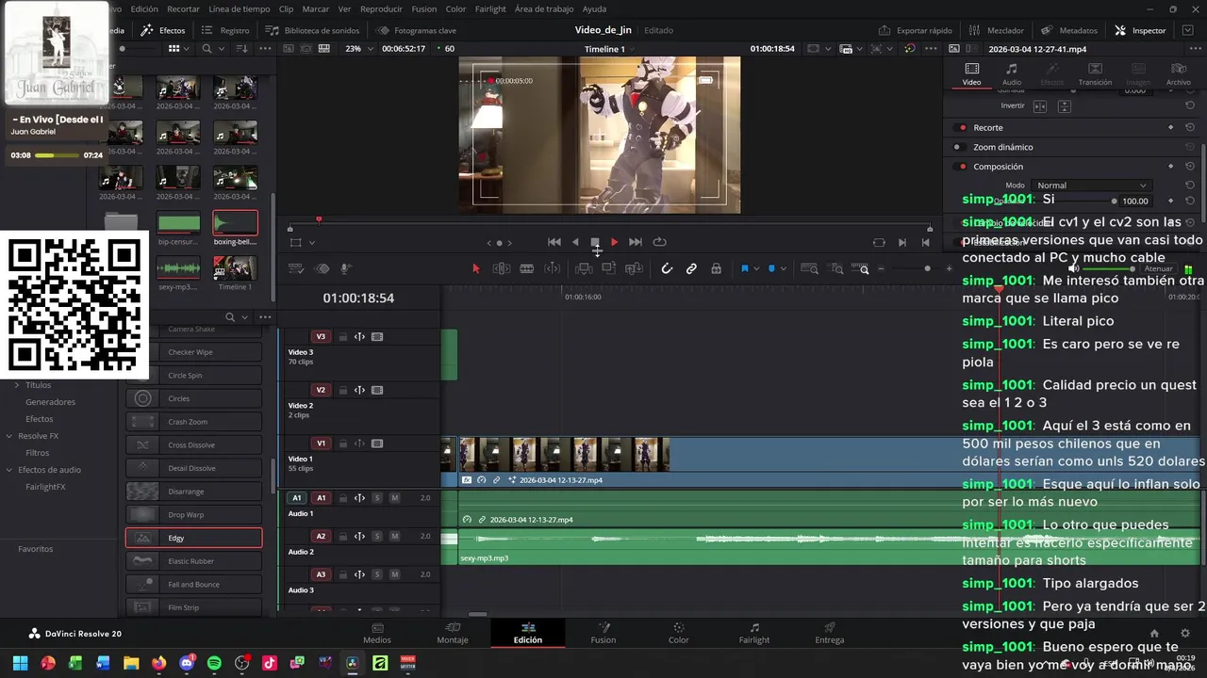
Task: Add a blue flag to the clip
Action: pyautogui.click(x=744, y=269)
